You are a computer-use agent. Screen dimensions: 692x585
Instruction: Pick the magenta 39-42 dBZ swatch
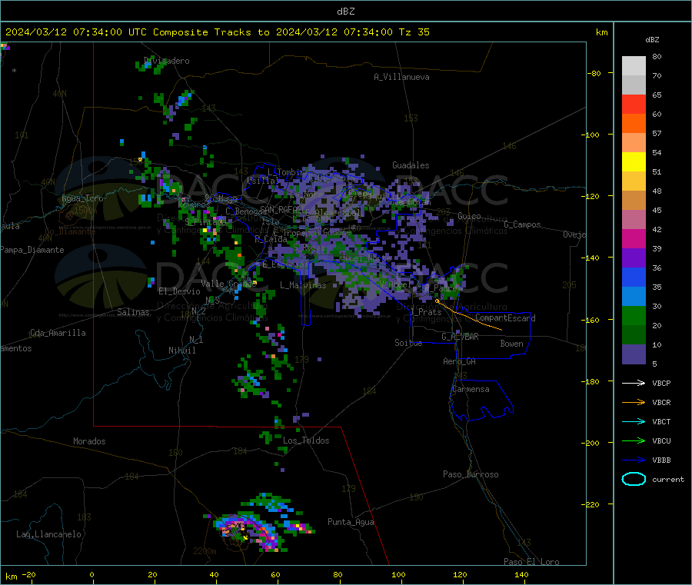(634, 238)
